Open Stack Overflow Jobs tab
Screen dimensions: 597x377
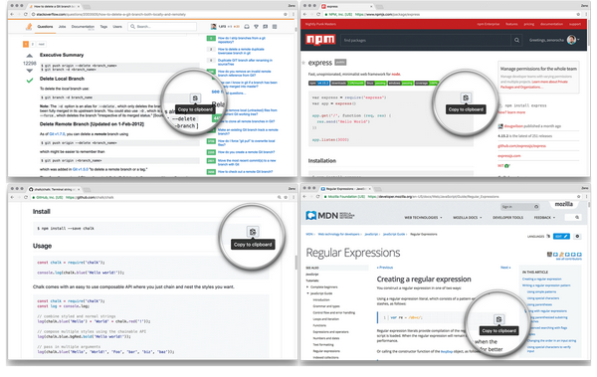coord(62,27)
